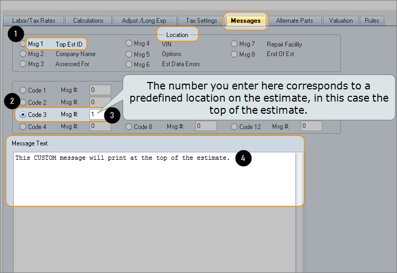Open the Adjust./Long Exp. tab
This screenshot has height=273, width=397.
[x=145, y=21]
